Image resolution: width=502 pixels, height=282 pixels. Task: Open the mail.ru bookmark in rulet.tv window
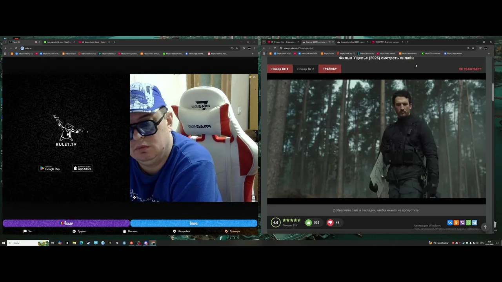[x=25, y=53]
